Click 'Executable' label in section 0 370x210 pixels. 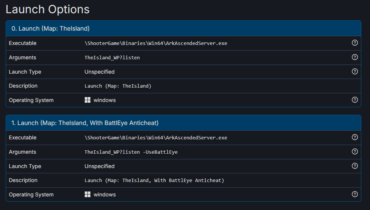23,43
